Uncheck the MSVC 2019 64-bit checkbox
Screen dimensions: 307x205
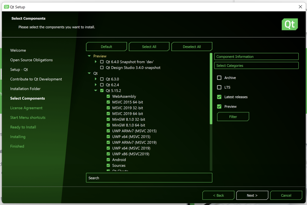[108, 114]
